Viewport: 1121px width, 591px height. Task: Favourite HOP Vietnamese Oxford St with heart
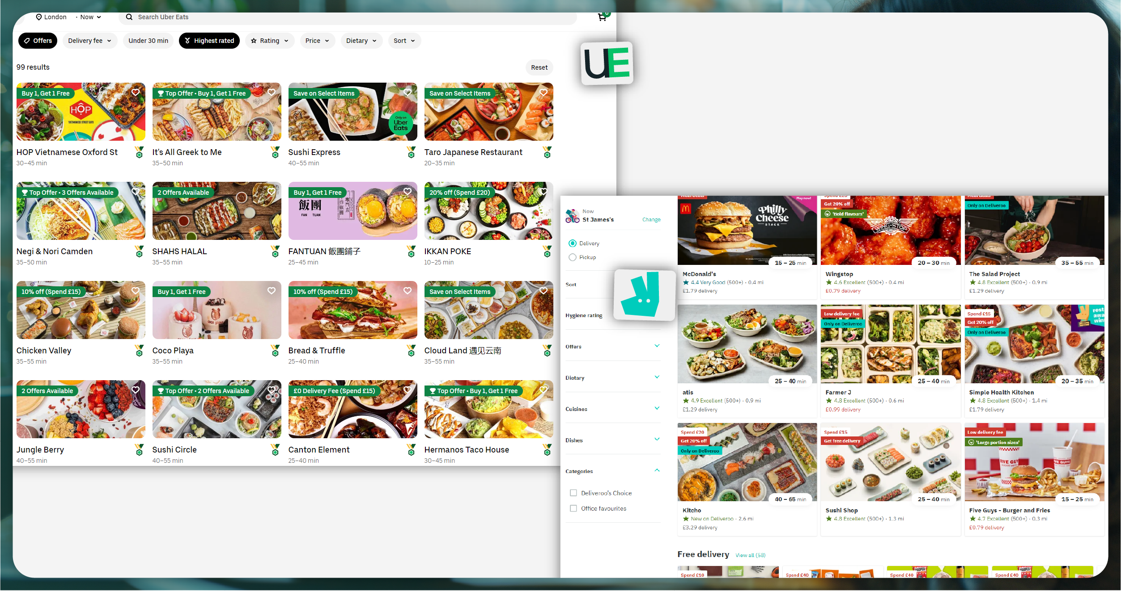pyautogui.click(x=136, y=92)
